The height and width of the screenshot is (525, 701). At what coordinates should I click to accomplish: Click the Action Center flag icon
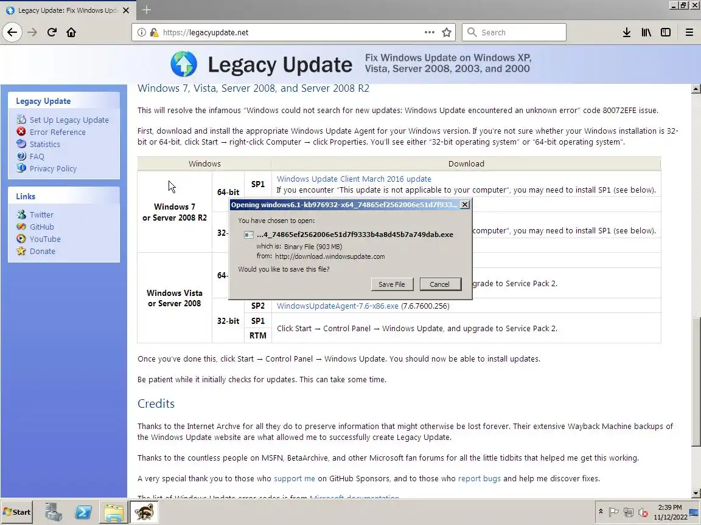614,512
